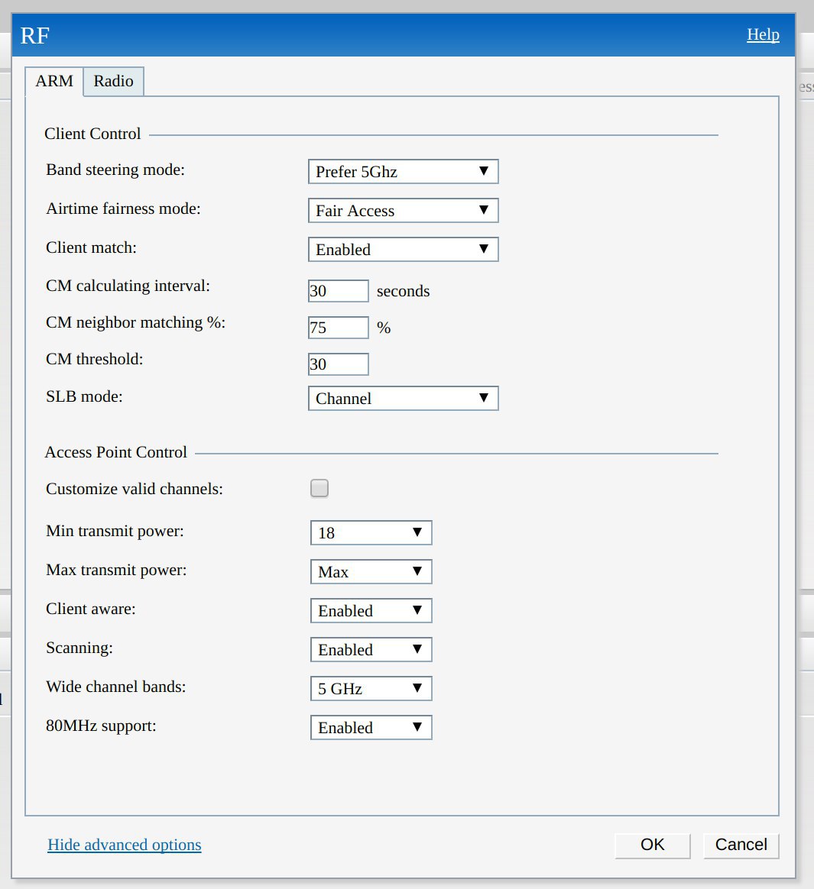
Task: Open Band steering mode dropdown
Action: (x=404, y=172)
